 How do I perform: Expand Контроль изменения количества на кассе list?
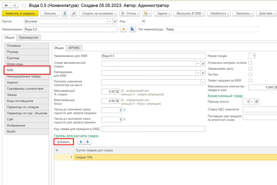point(203,82)
